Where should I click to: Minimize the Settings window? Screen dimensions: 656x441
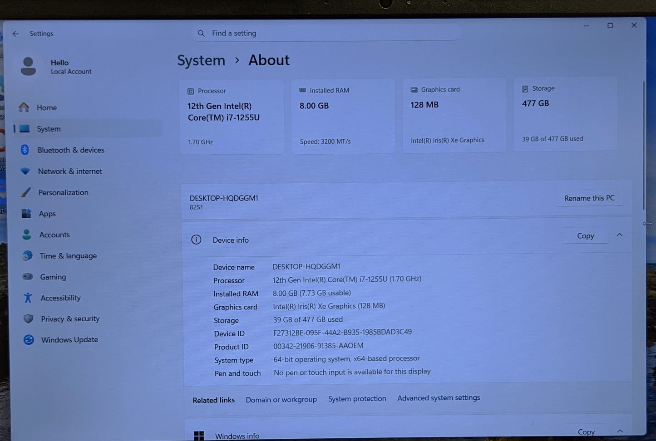(586, 26)
